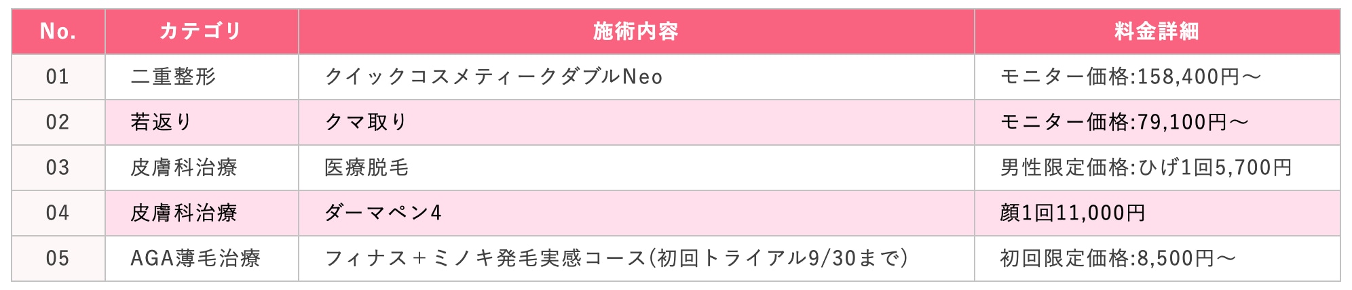Click クイックコスメティークダブルNeo treatment text
This screenshot has width=1352, height=290.
point(493,77)
